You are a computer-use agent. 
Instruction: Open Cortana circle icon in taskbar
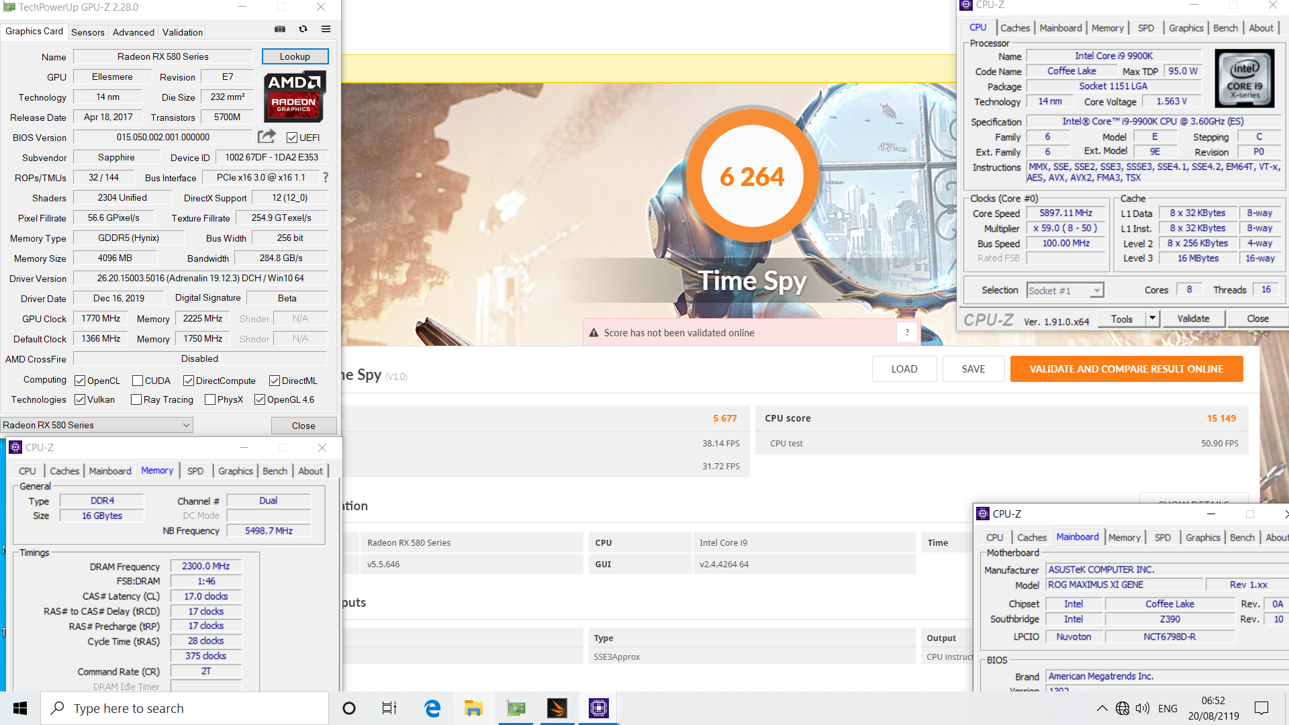click(x=349, y=708)
